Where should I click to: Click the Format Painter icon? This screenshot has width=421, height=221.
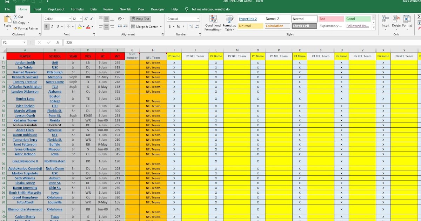15,28
